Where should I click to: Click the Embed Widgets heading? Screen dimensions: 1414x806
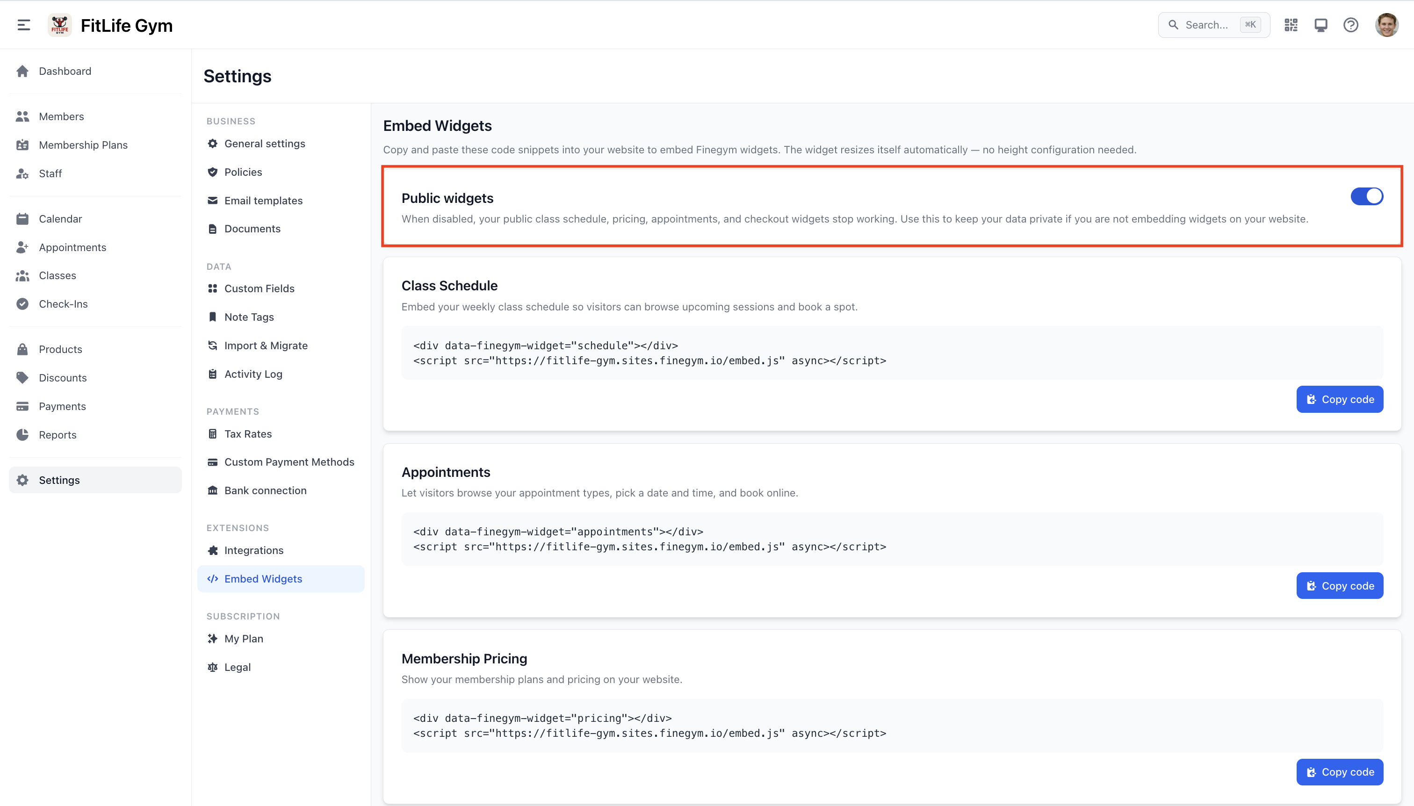click(437, 126)
